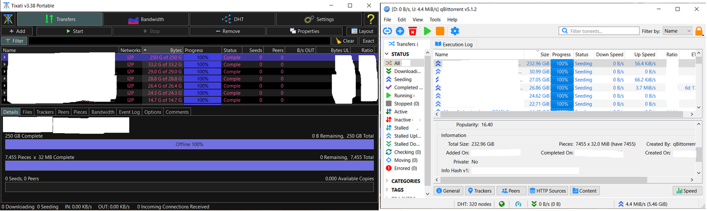
Task: Expand the 14.7 G transfer row
Action: click(x=5, y=100)
